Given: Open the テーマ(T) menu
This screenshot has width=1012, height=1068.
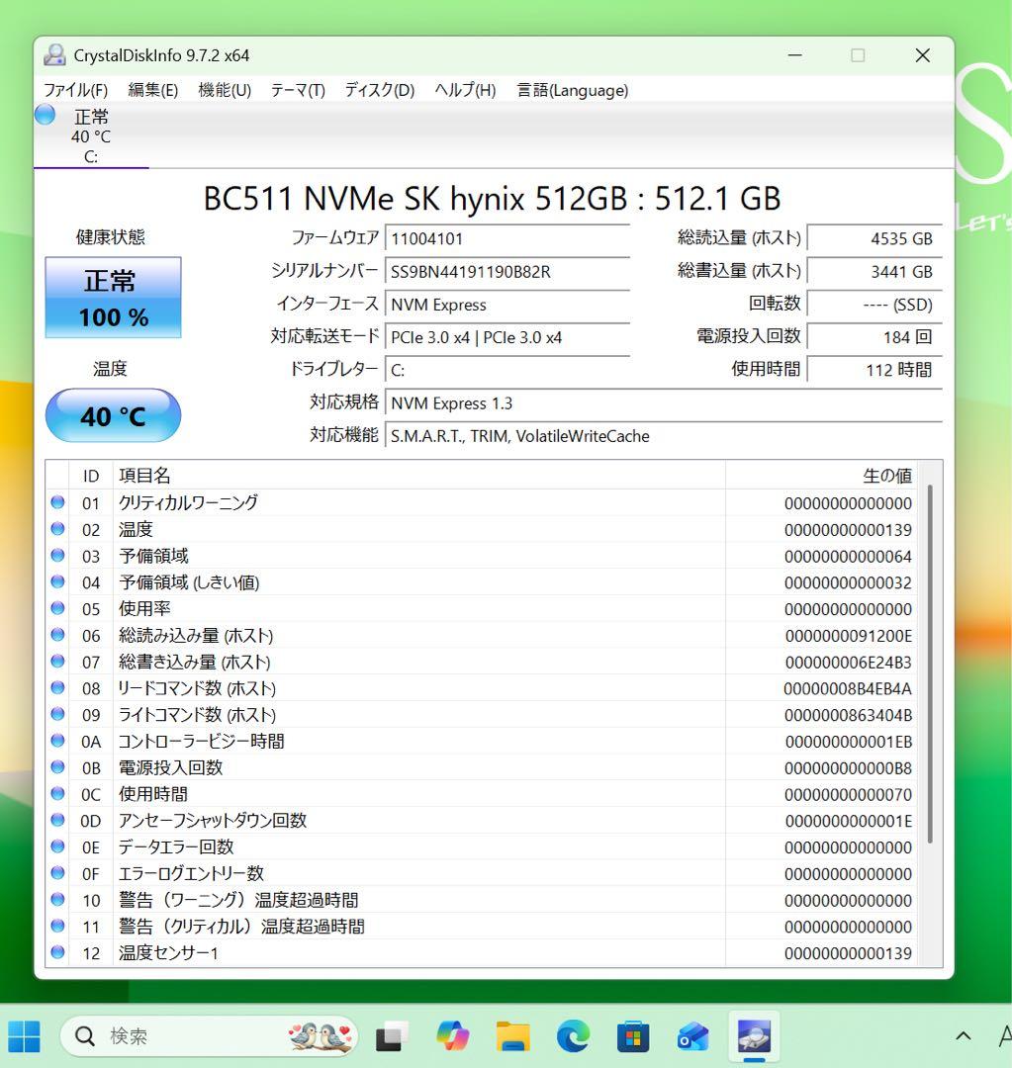Looking at the screenshot, I should pos(298,90).
